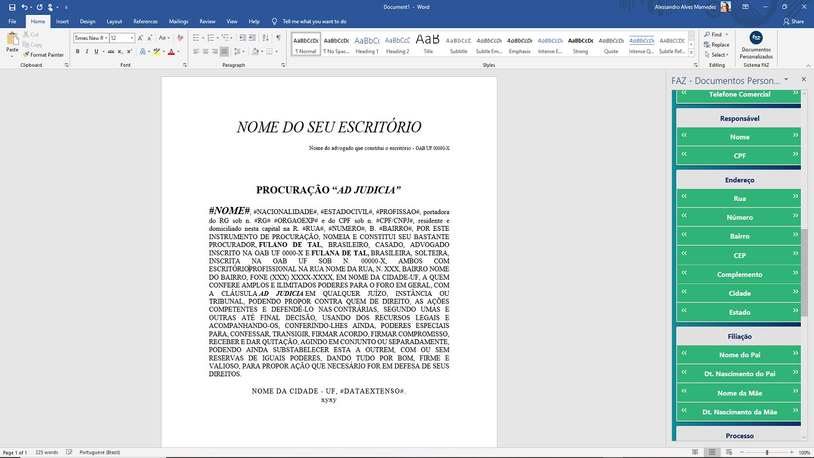This screenshot has height=458, width=814.
Task: Open the Review tab
Action: (207, 21)
